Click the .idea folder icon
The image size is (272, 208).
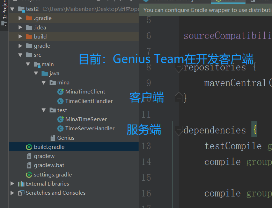coord(29,27)
